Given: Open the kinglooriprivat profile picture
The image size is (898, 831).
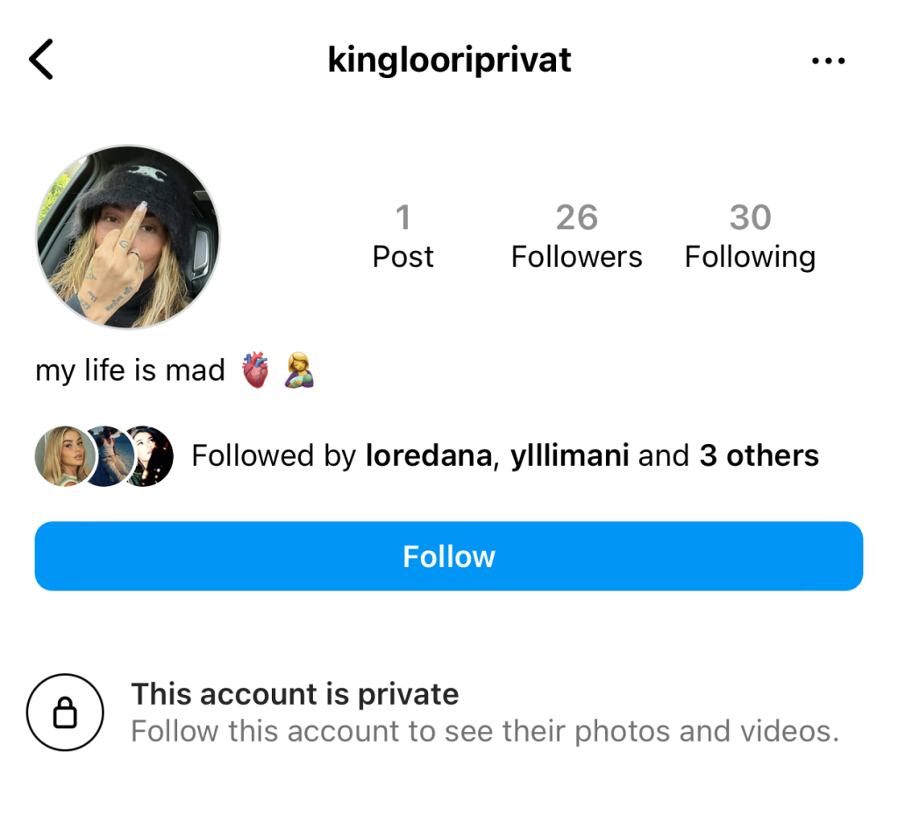Looking at the screenshot, I should 127,237.
